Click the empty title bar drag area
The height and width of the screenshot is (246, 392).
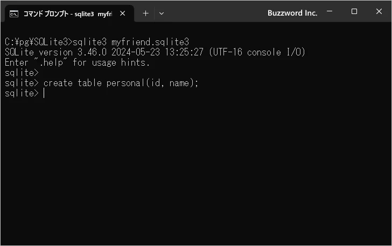click(x=215, y=13)
